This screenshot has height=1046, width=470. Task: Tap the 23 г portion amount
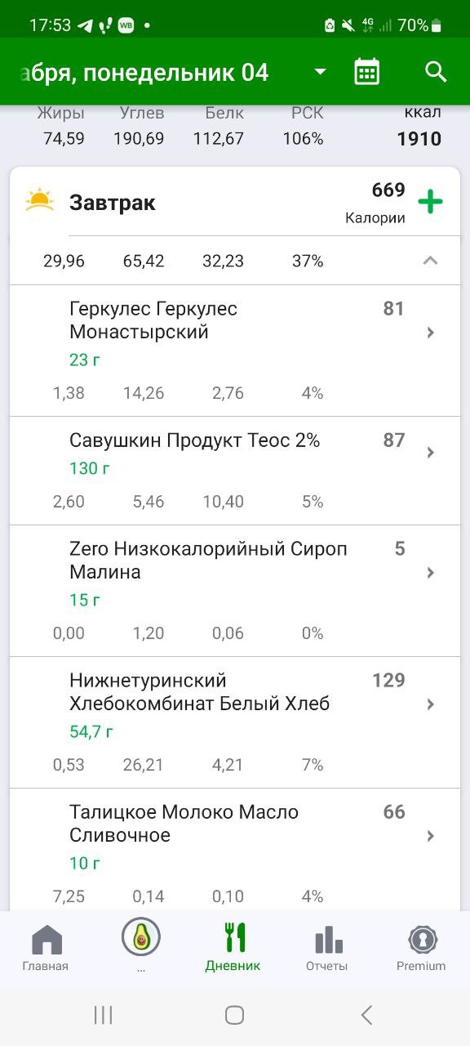coord(85,360)
